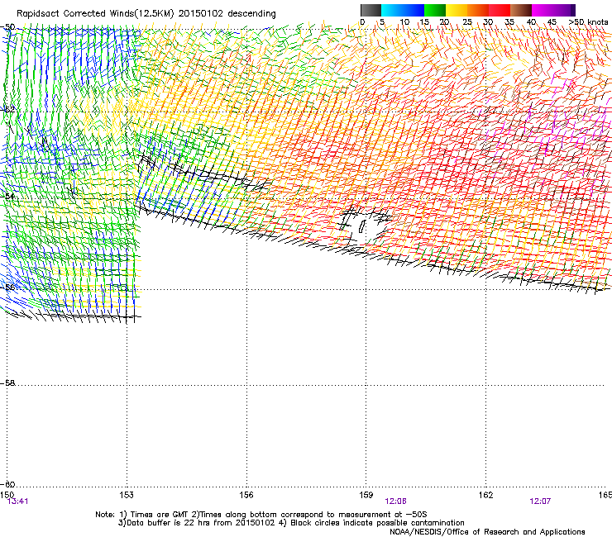Click the '150' longitude axis label
This screenshot has width=612, height=537.
pos(7,495)
